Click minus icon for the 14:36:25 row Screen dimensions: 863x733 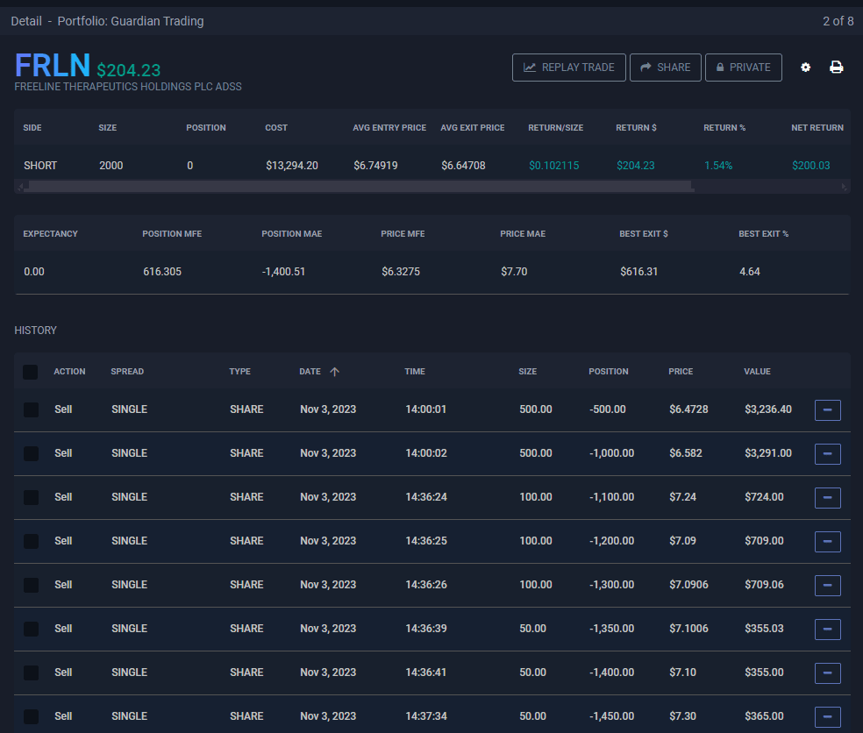[827, 541]
